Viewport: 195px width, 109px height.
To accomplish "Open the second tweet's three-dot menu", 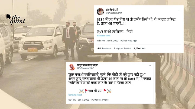I will coord(149,65).
